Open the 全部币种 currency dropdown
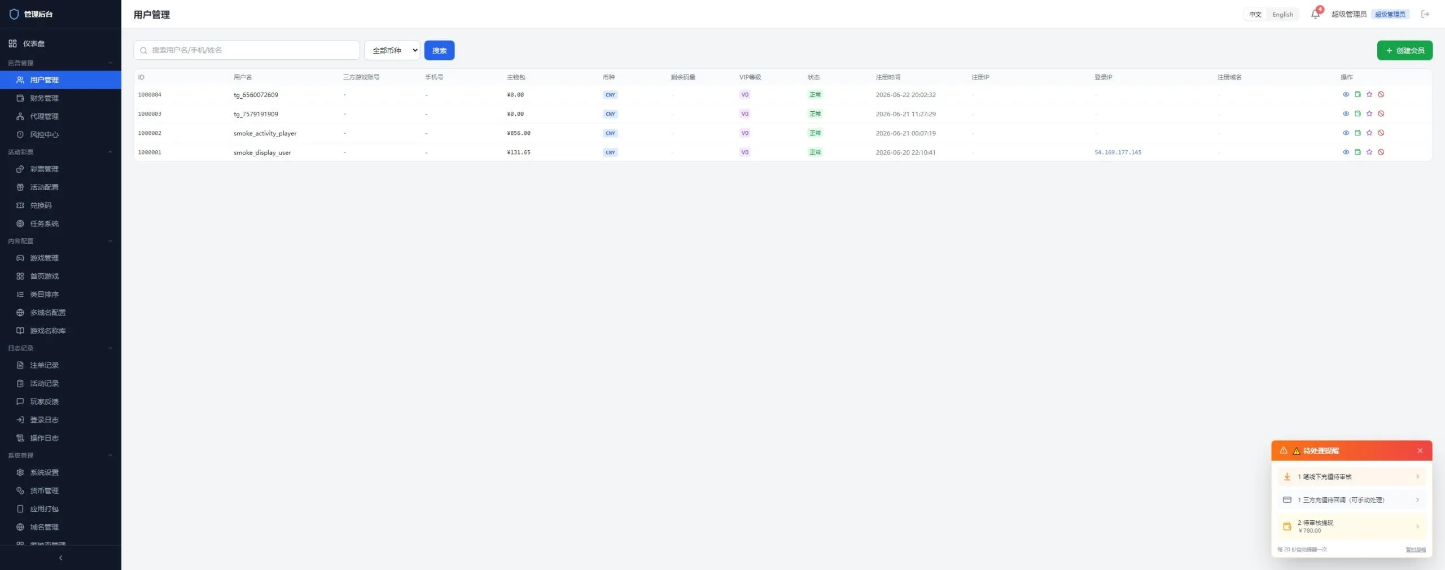Screen dimensions: 1445x570 coord(392,50)
